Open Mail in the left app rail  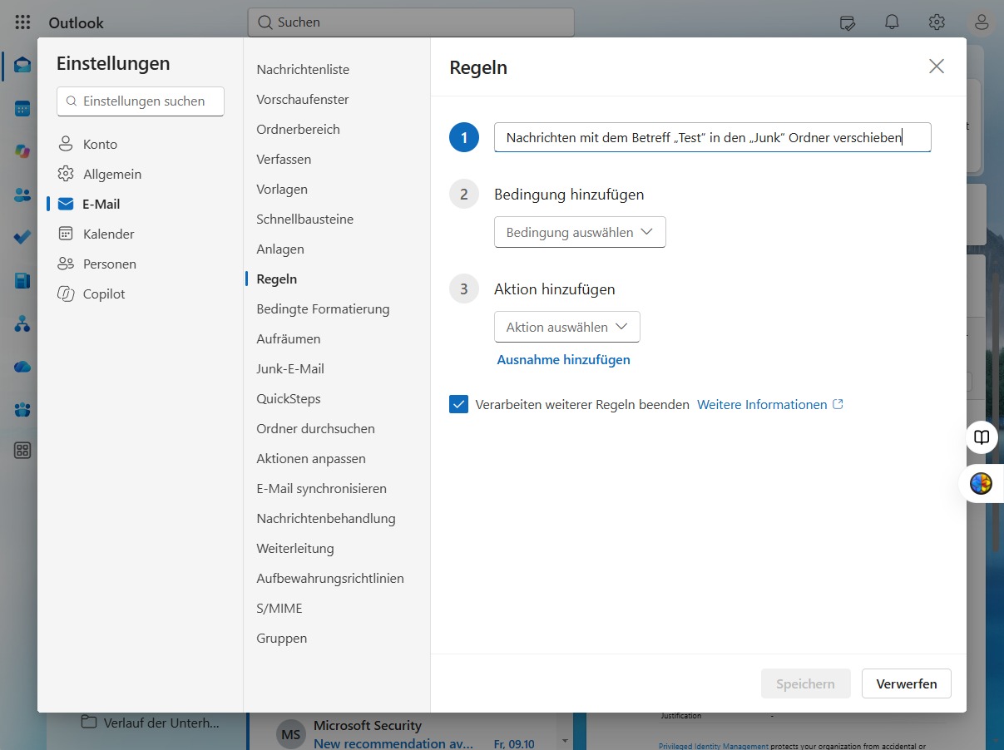point(22,65)
